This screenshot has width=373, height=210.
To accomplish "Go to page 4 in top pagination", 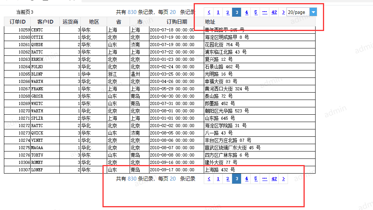I will point(246,12).
